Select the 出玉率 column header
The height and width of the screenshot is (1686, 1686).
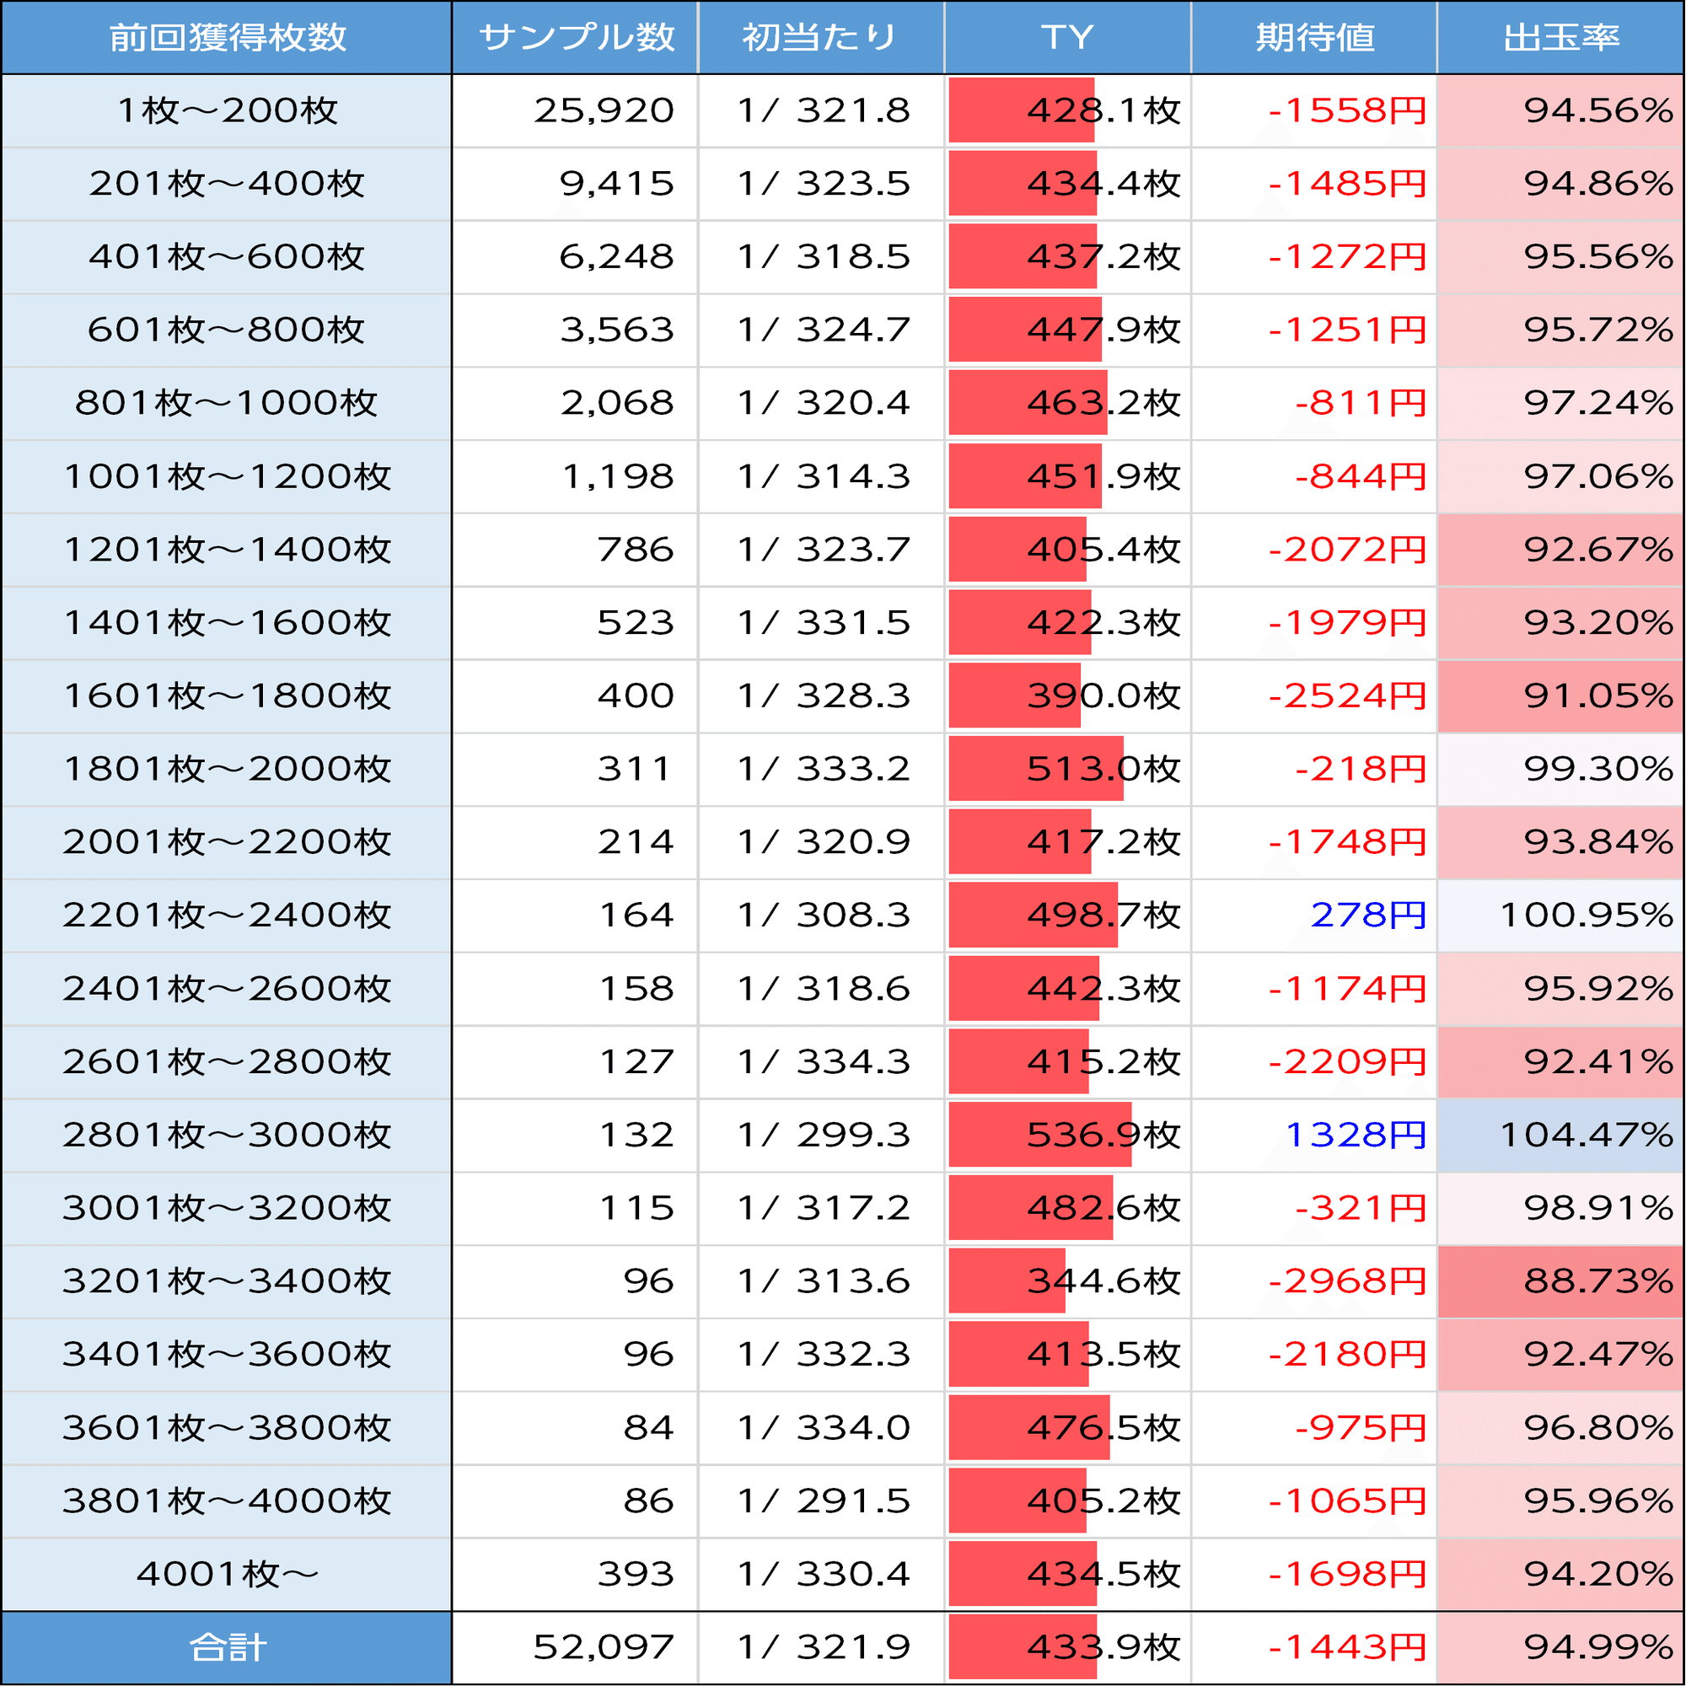pyautogui.click(x=1561, y=38)
